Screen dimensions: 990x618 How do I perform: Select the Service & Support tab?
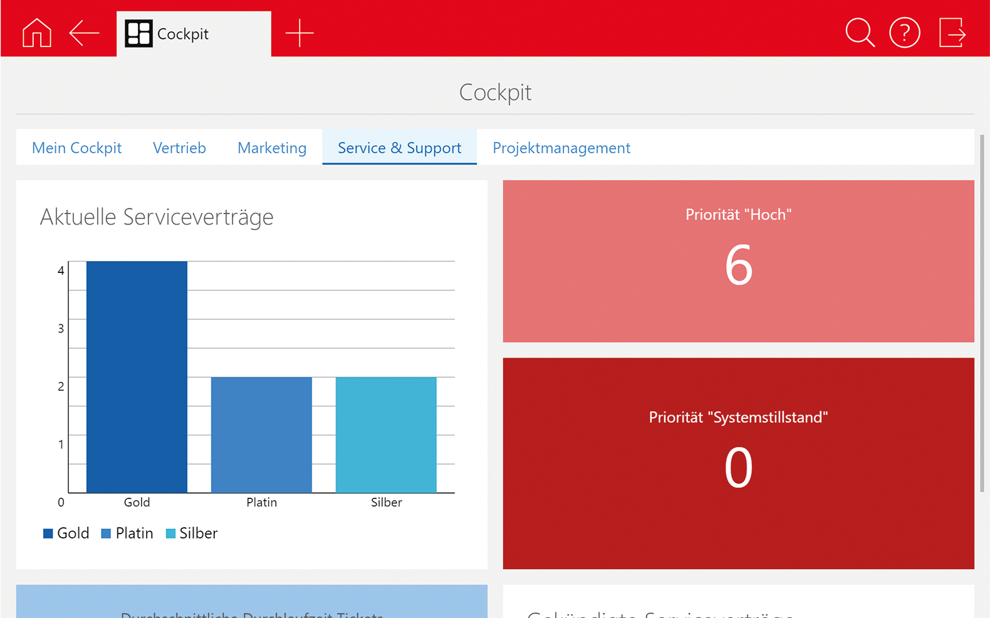coord(399,148)
